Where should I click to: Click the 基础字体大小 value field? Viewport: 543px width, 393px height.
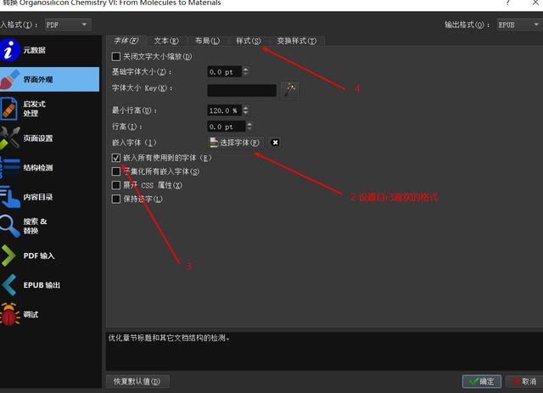pyautogui.click(x=225, y=72)
